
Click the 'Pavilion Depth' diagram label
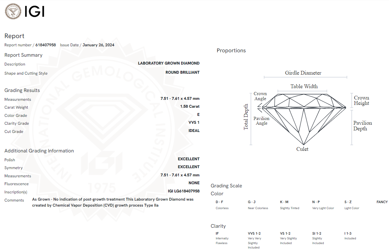(362, 126)
